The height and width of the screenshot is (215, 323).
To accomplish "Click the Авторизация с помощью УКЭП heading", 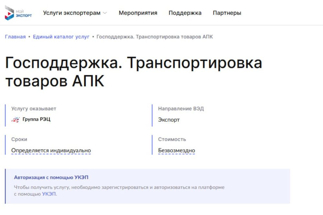I will point(51,178).
